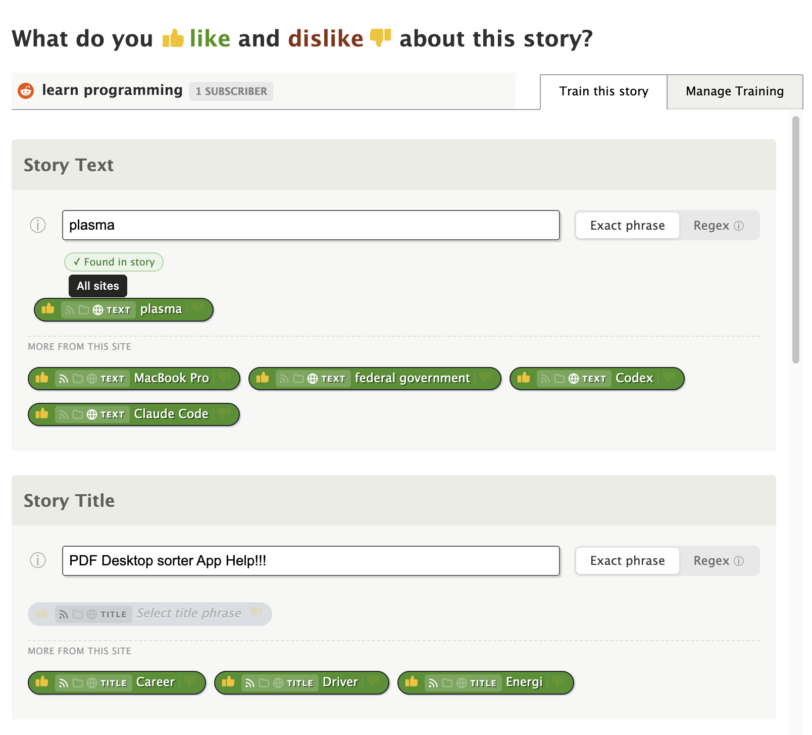Click the learn programming feed title
Image resolution: width=812 pixels, height=735 pixels.
point(112,90)
